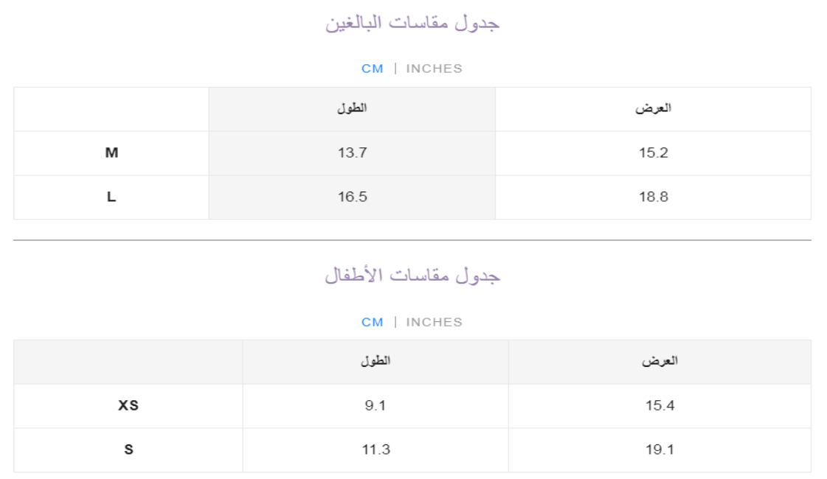Click the 13.7 length value for M

pos(353,153)
